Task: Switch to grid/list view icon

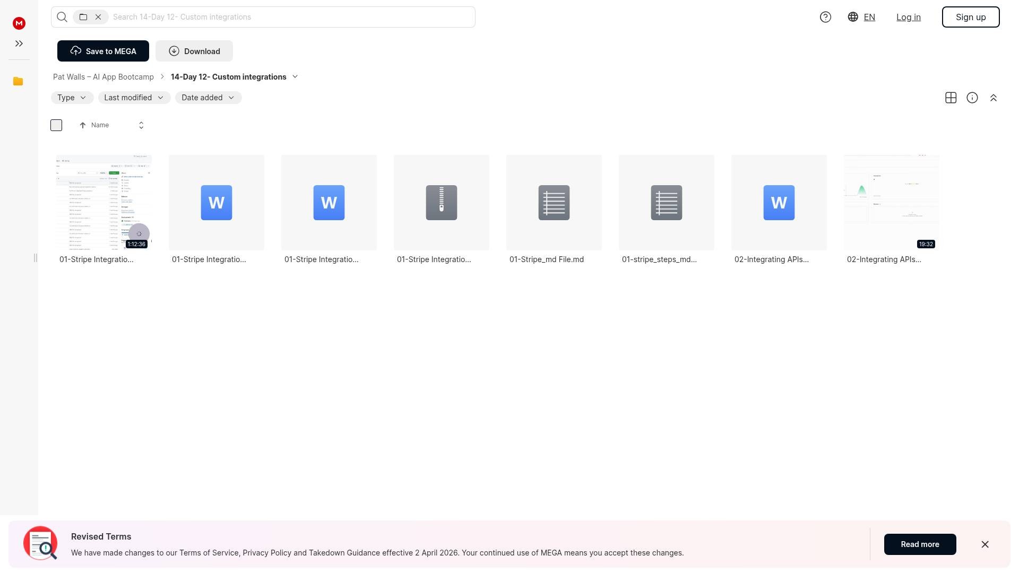Action: (951, 98)
